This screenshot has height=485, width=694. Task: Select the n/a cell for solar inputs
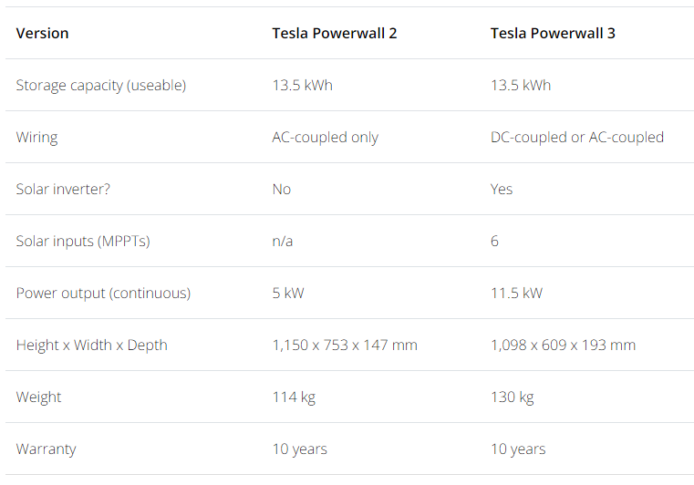[x=282, y=242]
